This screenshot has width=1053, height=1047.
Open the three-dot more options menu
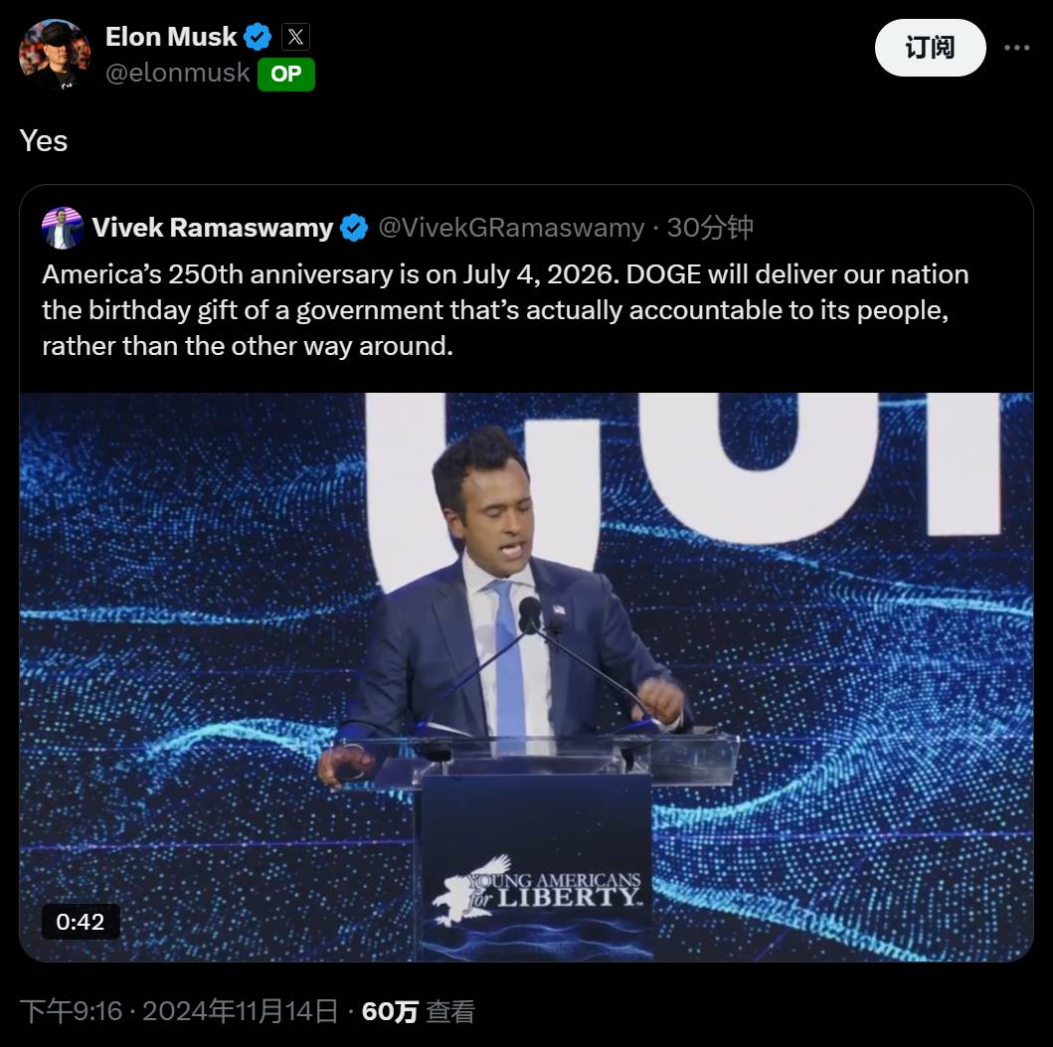(x=1016, y=48)
